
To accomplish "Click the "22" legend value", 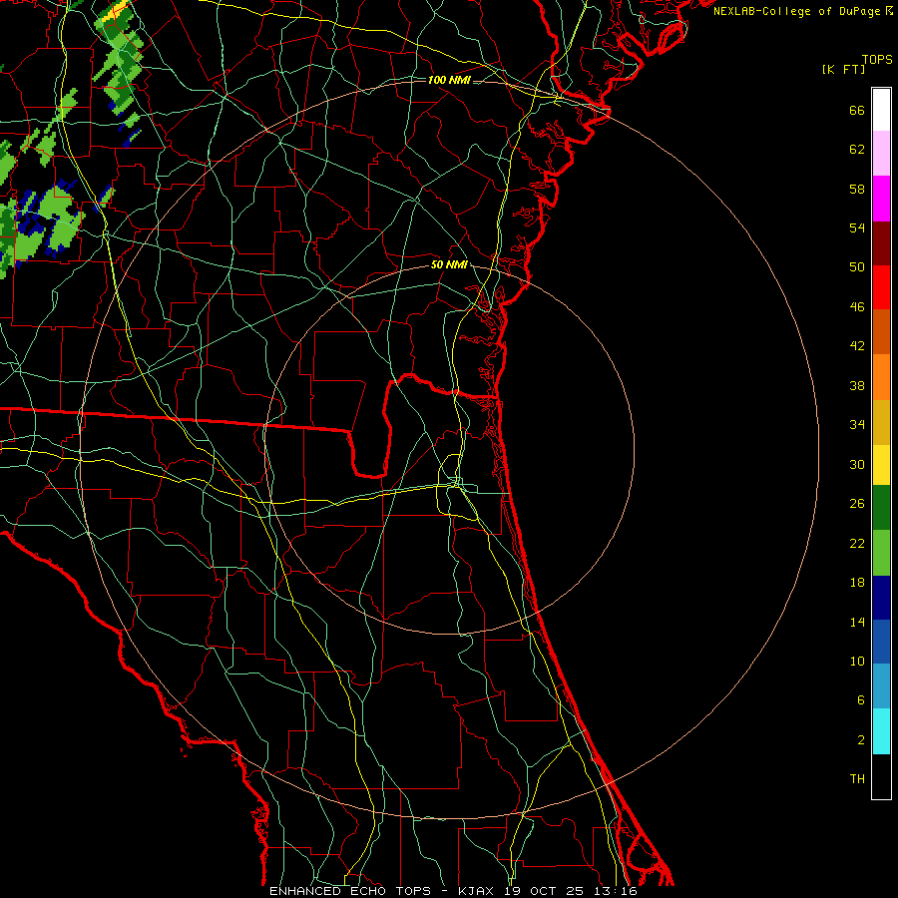I will coord(857,544).
